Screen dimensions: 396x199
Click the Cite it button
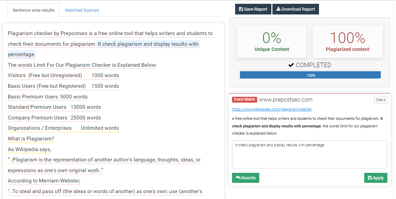coord(380,100)
